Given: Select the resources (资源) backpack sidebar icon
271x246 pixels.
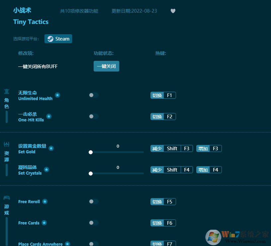Looking at the screenshot, I should (x=6, y=144).
